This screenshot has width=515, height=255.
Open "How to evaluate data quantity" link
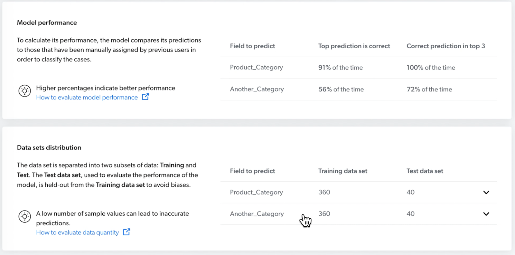pyautogui.click(x=78, y=232)
